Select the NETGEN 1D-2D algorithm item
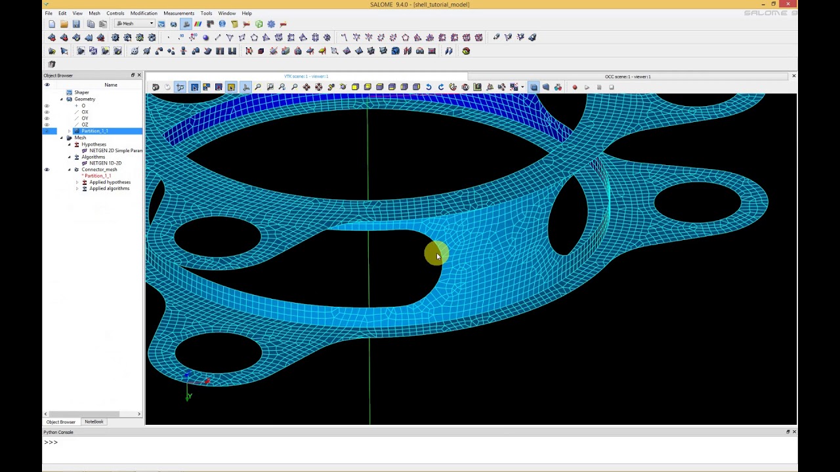 [105, 163]
